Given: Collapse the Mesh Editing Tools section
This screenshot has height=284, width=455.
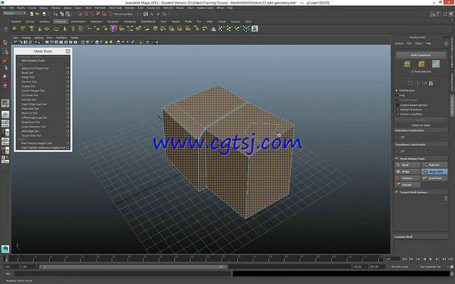Looking at the screenshot, I should tap(396, 158).
